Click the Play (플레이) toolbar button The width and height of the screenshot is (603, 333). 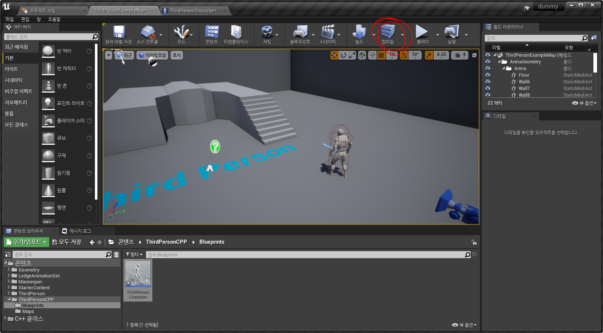pyautogui.click(x=423, y=34)
